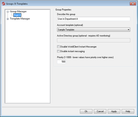Apply the group property changes
The image size is (138, 117).
tap(114, 111)
